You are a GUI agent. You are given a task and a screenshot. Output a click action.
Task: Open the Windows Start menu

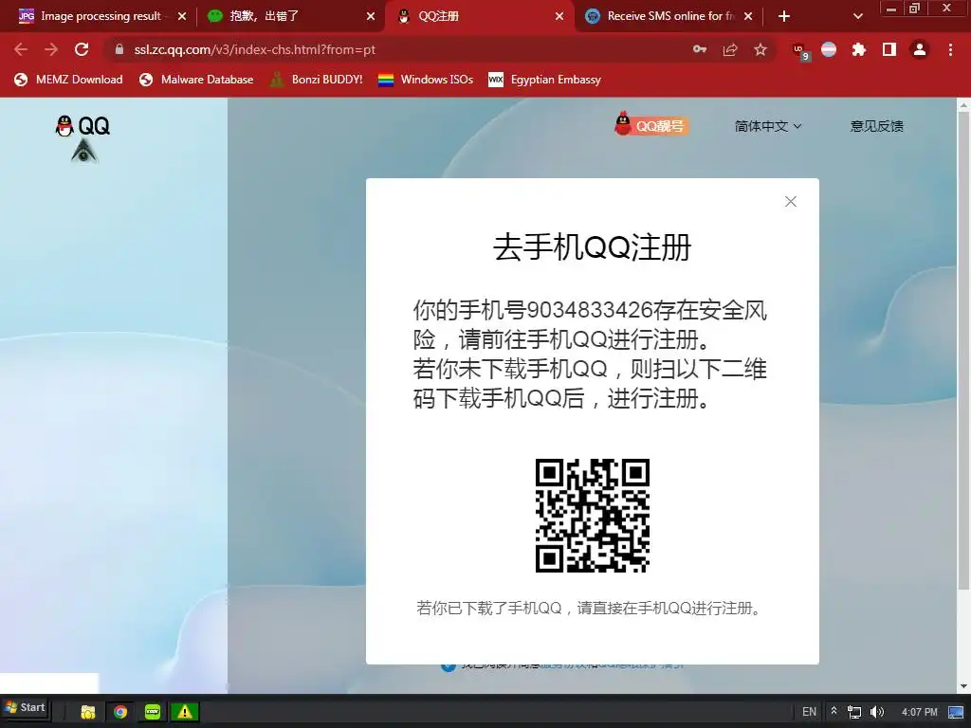[x=25, y=707]
